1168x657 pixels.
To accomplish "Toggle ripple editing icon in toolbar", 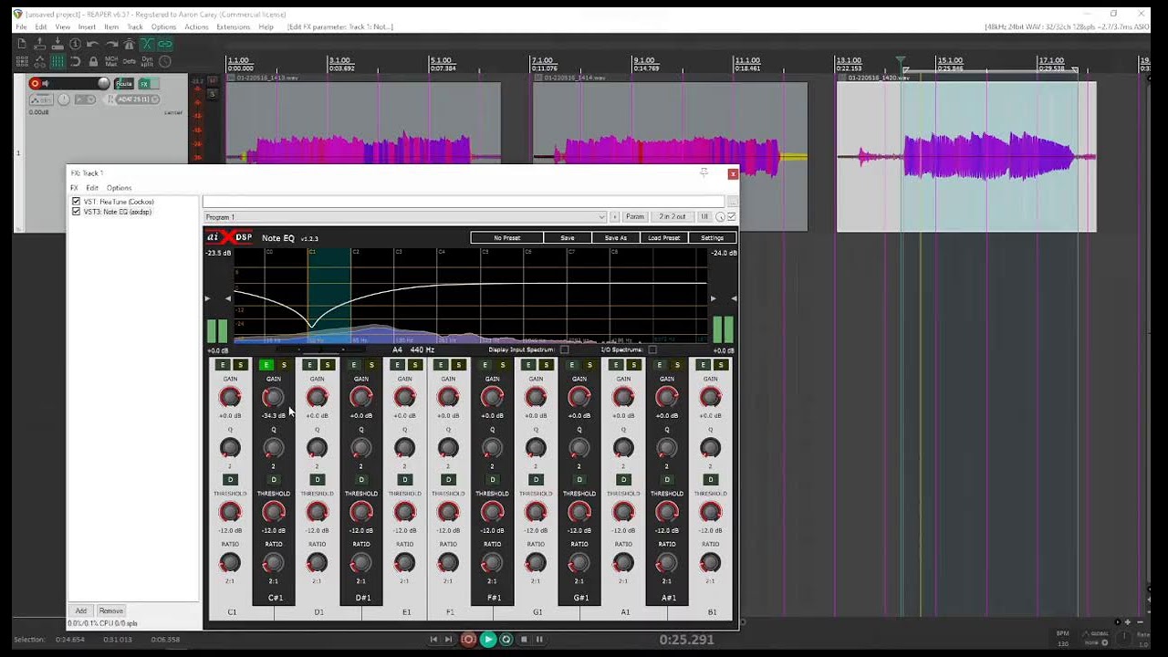I will [21, 62].
